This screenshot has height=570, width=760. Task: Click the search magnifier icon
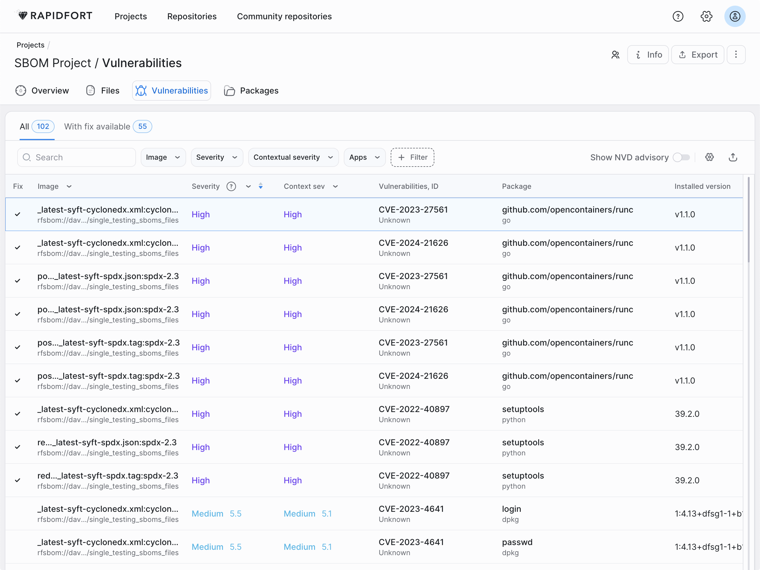coord(26,157)
